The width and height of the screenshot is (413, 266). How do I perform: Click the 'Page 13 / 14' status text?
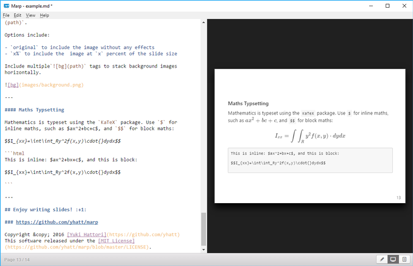pos(17,260)
